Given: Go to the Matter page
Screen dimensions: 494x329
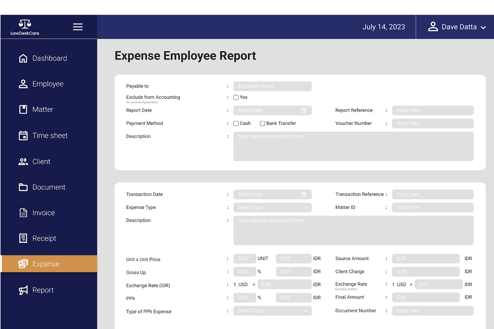Looking at the screenshot, I should click(x=43, y=110).
